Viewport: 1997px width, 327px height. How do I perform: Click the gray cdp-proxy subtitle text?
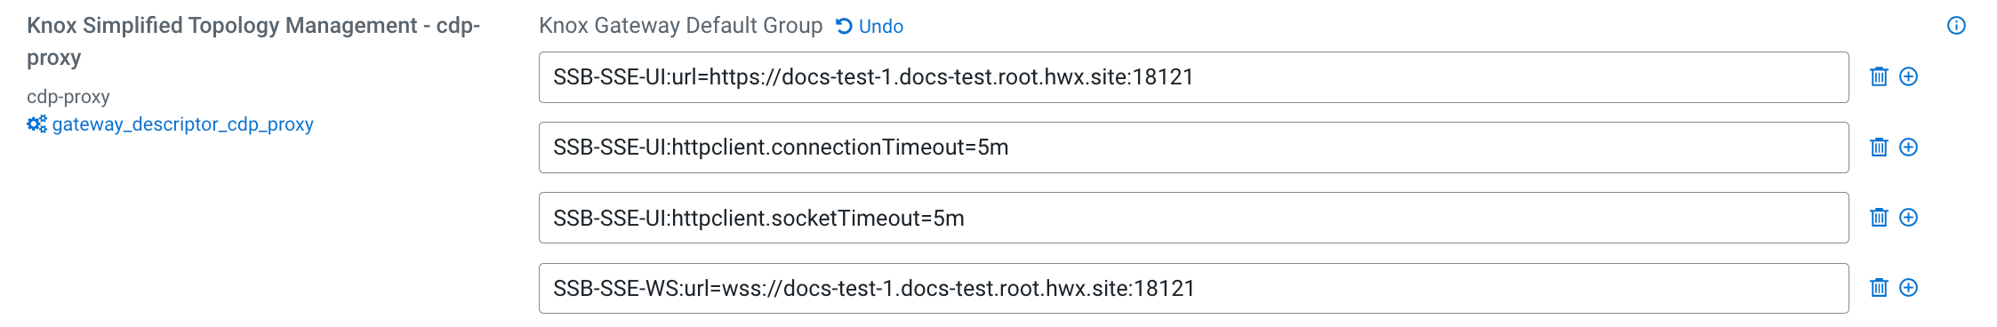click(68, 97)
